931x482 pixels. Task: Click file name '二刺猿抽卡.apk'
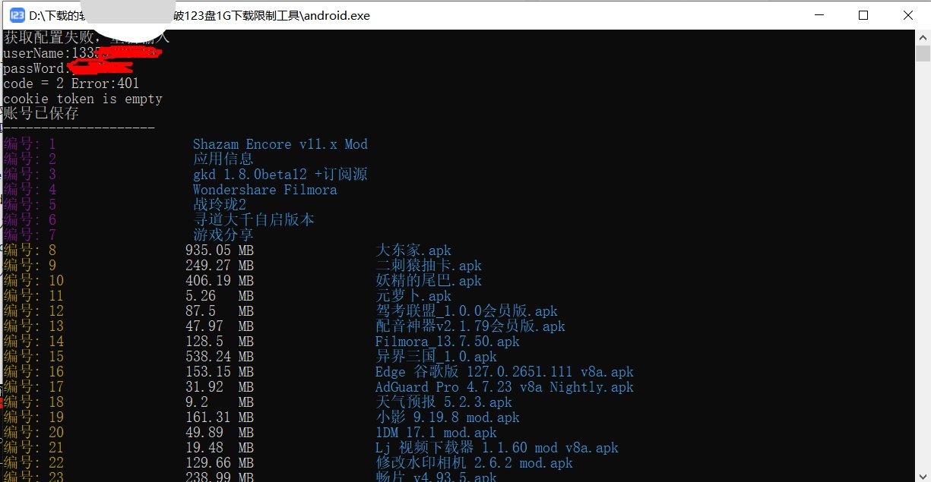click(x=429, y=266)
